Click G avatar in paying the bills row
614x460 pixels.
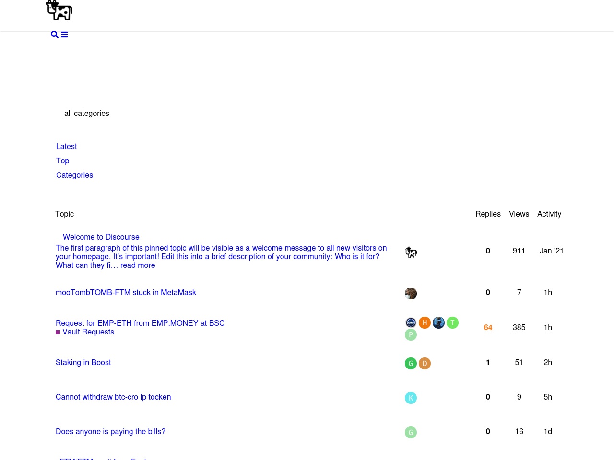pyautogui.click(x=411, y=432)
